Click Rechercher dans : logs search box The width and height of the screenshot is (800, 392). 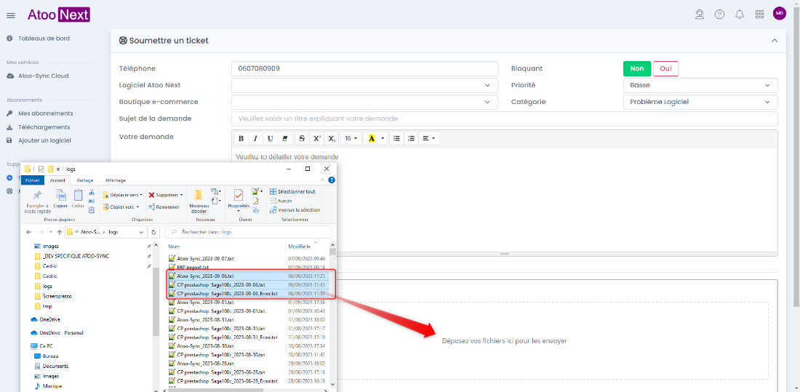[x=248, y=232]
